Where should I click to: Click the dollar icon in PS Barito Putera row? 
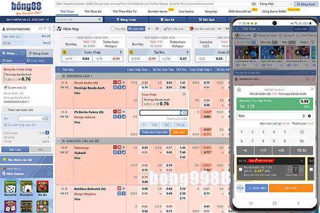tap(120, 117)
